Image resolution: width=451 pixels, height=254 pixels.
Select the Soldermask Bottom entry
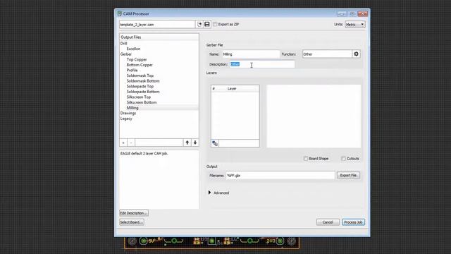point(143,81)
